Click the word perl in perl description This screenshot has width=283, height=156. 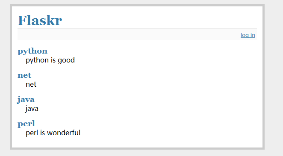32,133
